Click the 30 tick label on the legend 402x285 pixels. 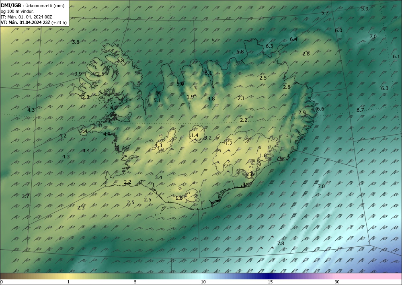coord(337,282)
